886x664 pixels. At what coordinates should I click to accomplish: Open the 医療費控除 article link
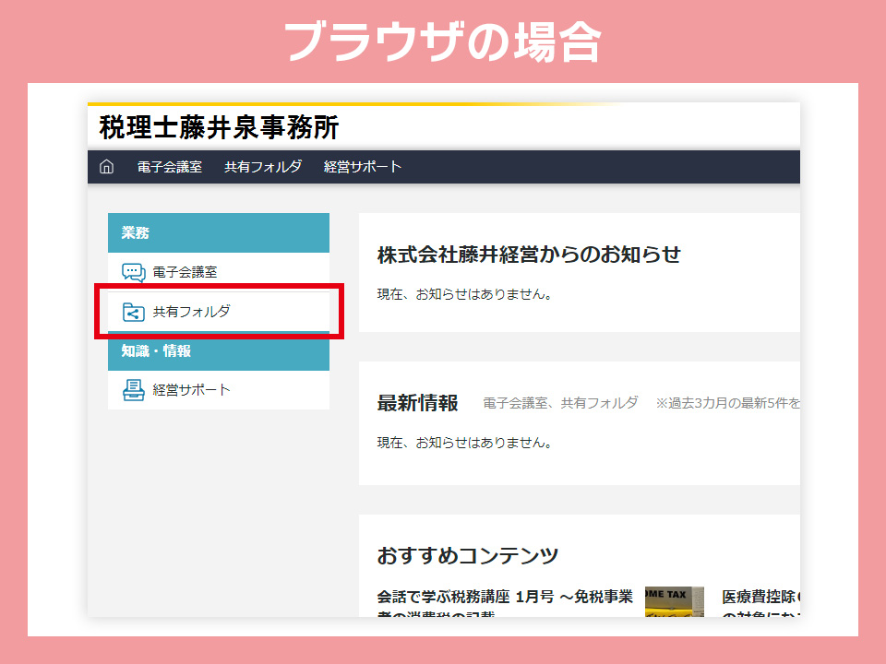760,597
